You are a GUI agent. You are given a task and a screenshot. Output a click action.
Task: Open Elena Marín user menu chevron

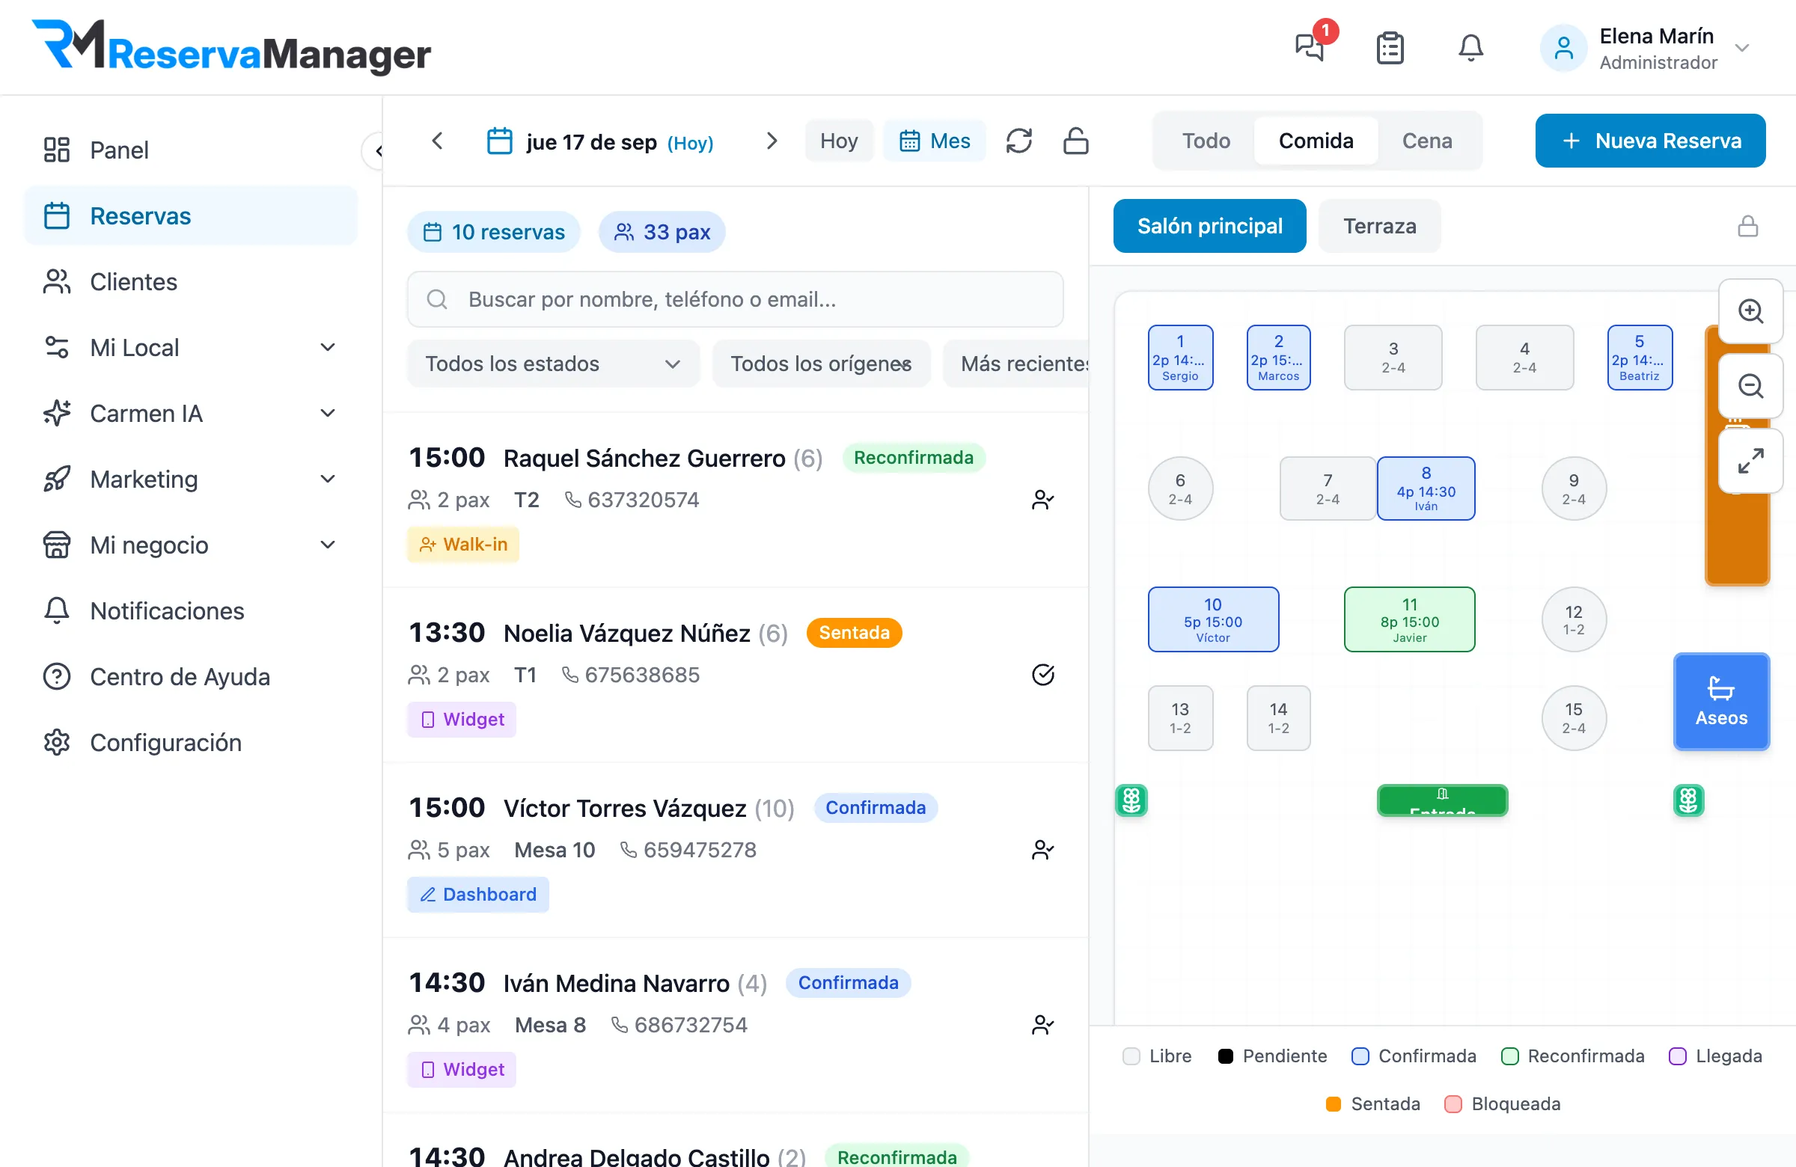tap(1741, 48)
